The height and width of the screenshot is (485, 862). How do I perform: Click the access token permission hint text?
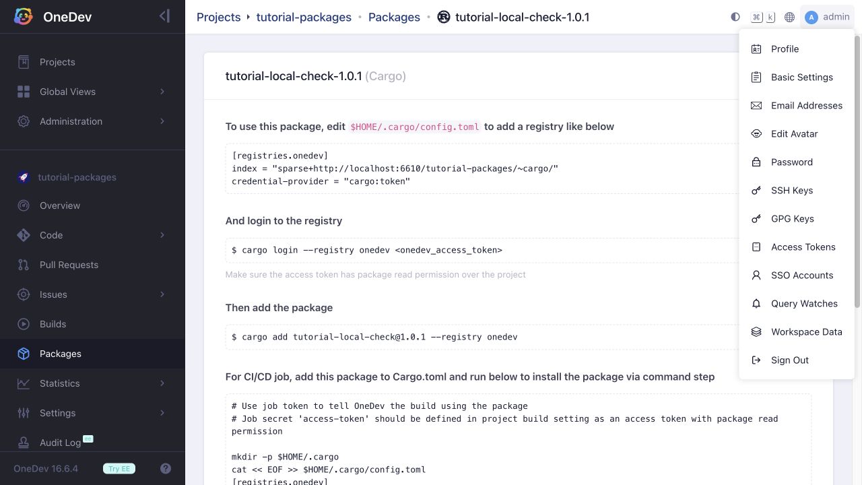click(376, 274)
